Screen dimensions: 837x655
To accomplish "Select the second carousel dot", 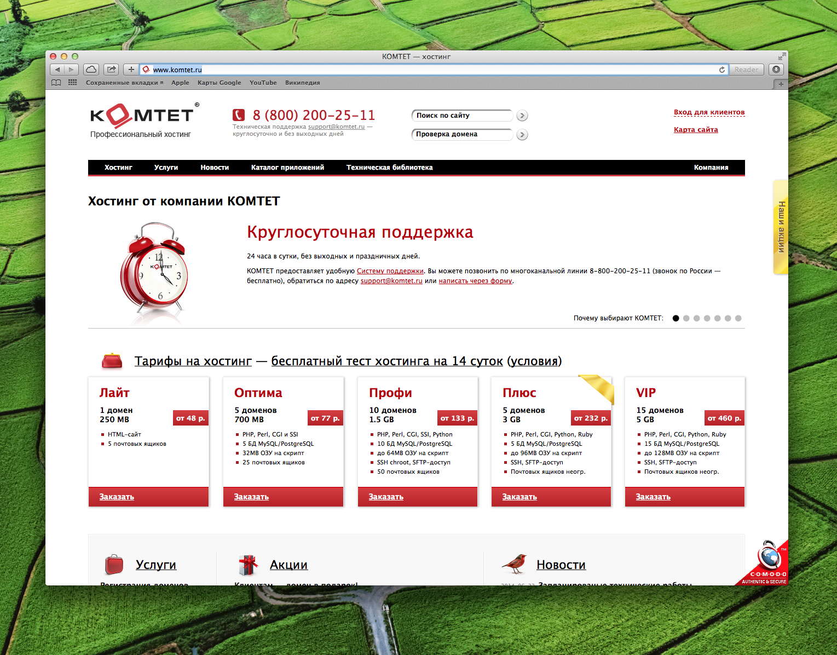I will tap(686, 318).
